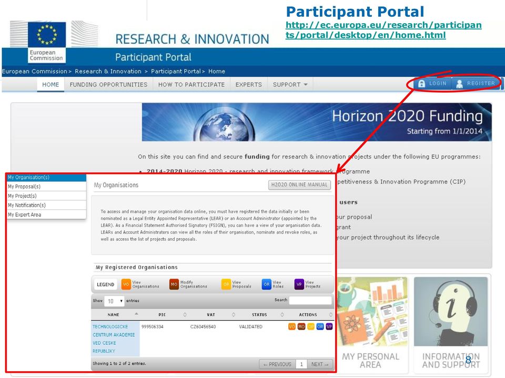Click the OR View Roles legend icon
505x378 pixels.
pos(266,284)
